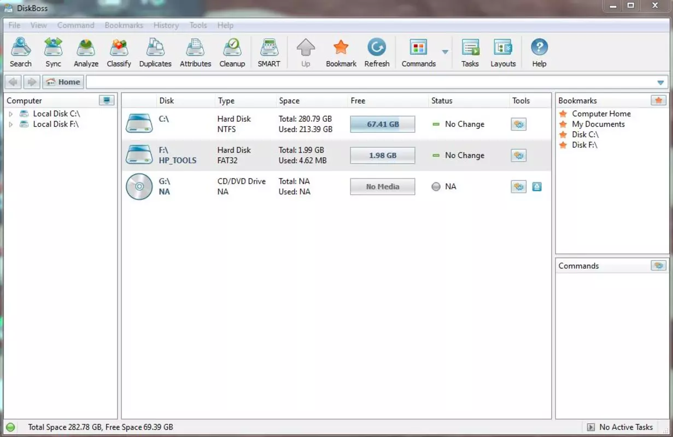The image size is (673, 437).
Task: Start the Analyze disk tool
Action: point(86,52)
